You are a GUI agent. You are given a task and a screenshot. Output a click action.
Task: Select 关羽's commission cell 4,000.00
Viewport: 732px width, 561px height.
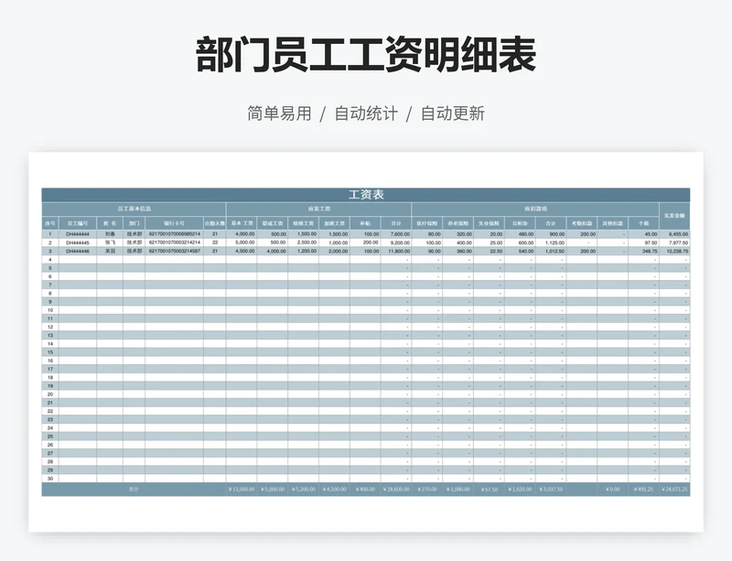[x=273, y=252]
